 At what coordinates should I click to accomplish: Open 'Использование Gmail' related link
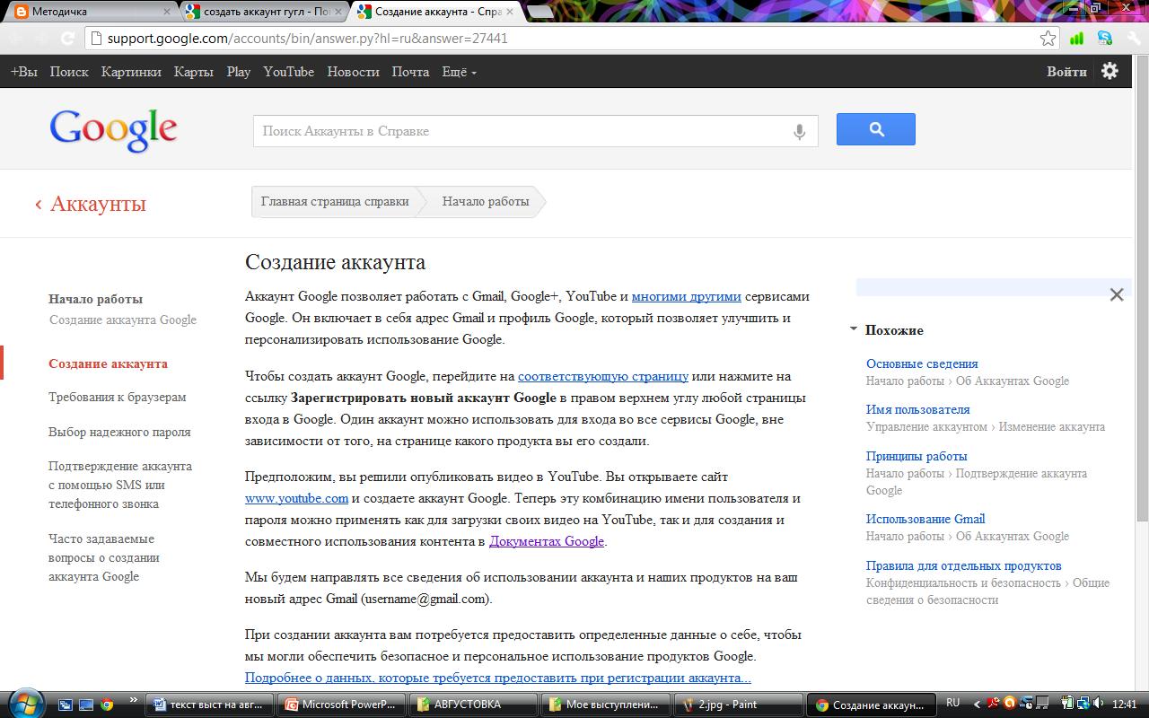click(925, 519)
